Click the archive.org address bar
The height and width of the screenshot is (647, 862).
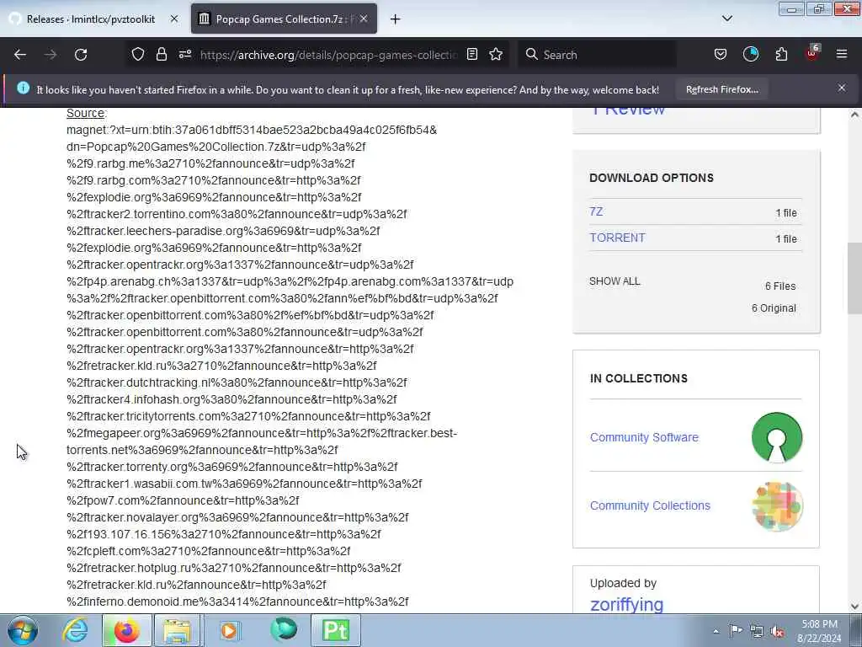(x=329, y=55)
